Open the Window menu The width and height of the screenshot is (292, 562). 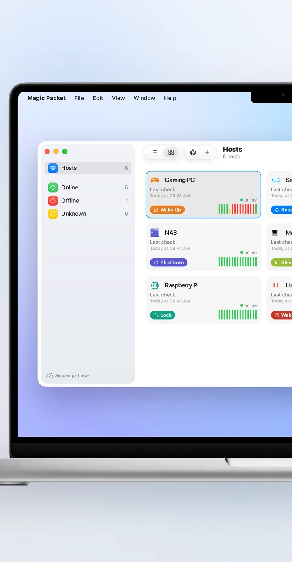[x=144, y=98]
